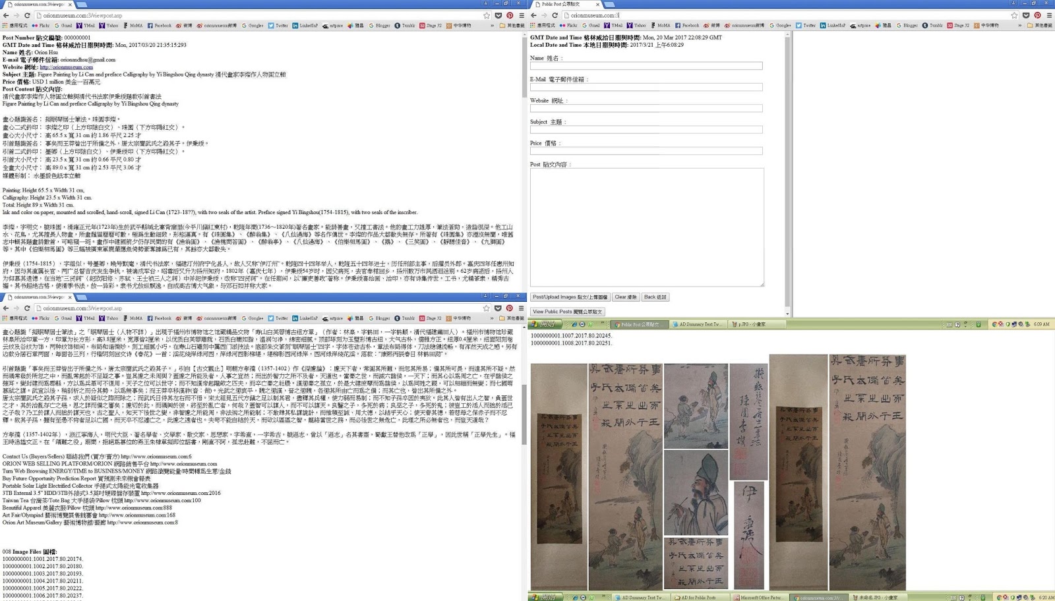1055x601 pixels.
Task: Click the image file line ending 1007.2017.80.20245
Action: pyautogui.click(x=571, y=335)
